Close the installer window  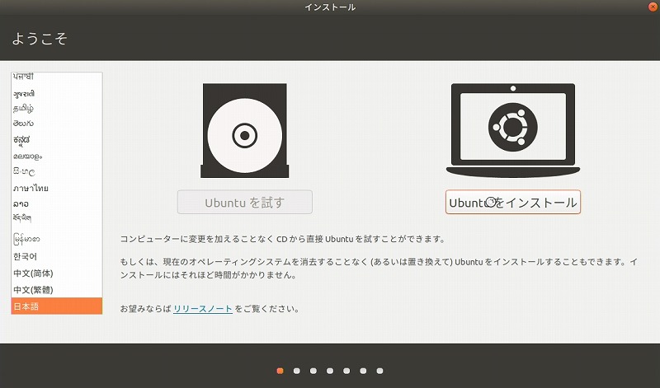653,7
